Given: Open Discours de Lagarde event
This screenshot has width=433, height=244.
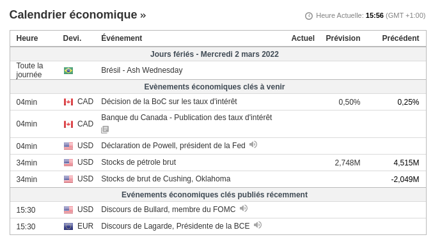Looking at the screenshot, I should [x=175, y=226].
